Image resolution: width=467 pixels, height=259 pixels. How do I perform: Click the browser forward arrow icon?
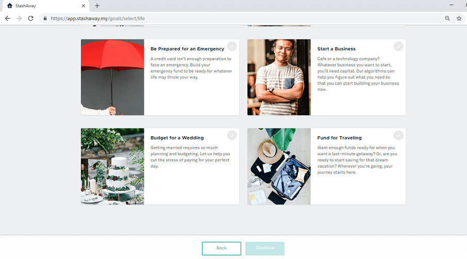coord(19,18)
